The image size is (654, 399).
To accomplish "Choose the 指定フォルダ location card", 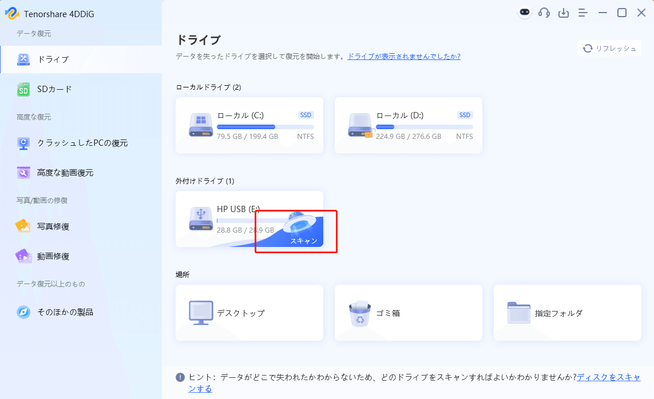I will click(x=567, y=313).
